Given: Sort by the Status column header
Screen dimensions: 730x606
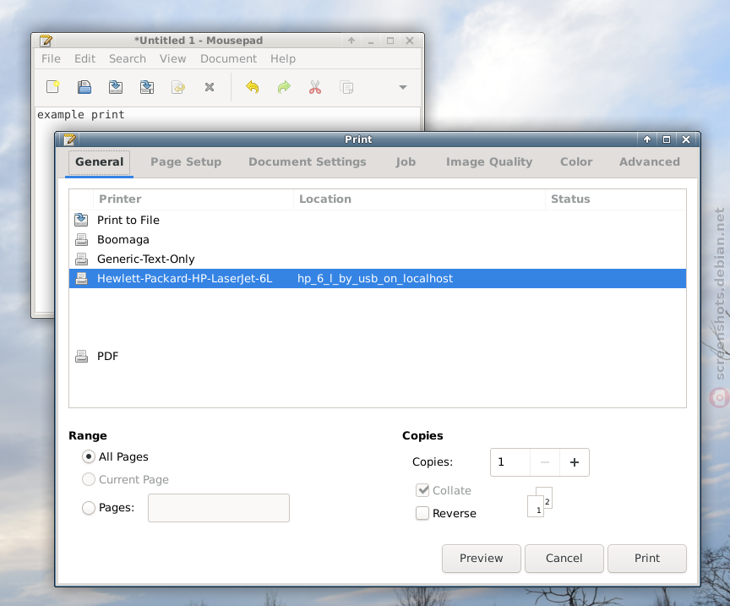Looking at the screenshot, I should coord(615,199).
